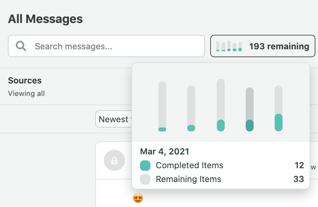318x207 pixels.
Task: Select the second chart bar
Action: point(191,108)
